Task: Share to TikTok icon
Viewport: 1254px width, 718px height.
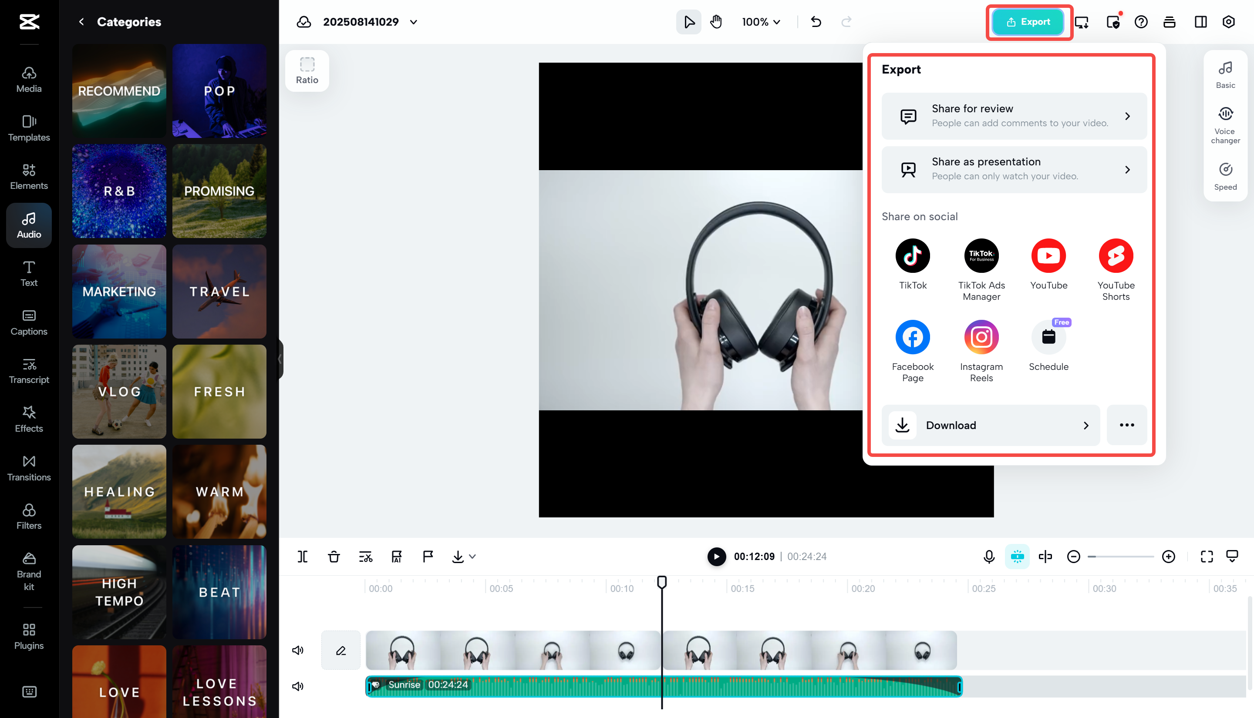Action: (912, 256)
